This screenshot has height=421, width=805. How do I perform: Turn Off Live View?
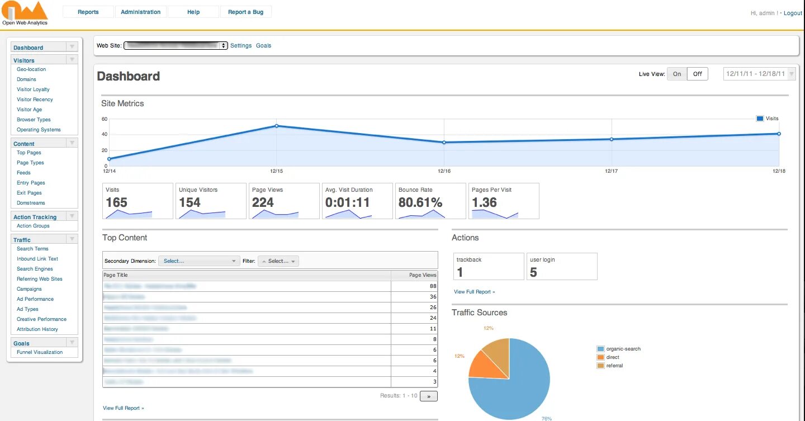[x=697, y=73]
